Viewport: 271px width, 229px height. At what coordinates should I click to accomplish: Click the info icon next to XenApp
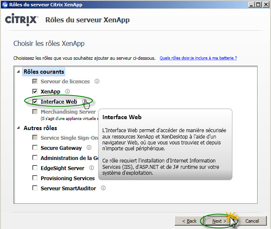68,91
